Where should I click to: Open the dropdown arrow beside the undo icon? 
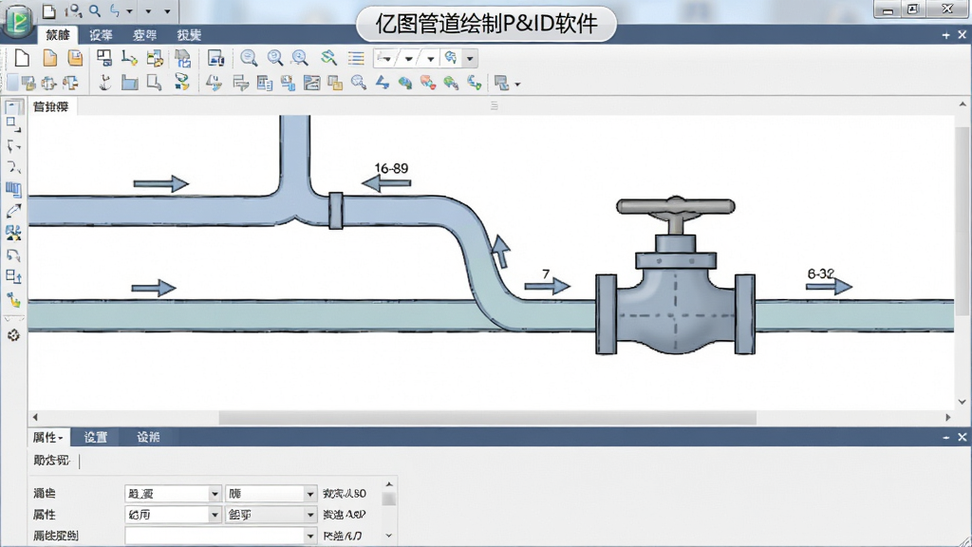[x=129, y=11]
